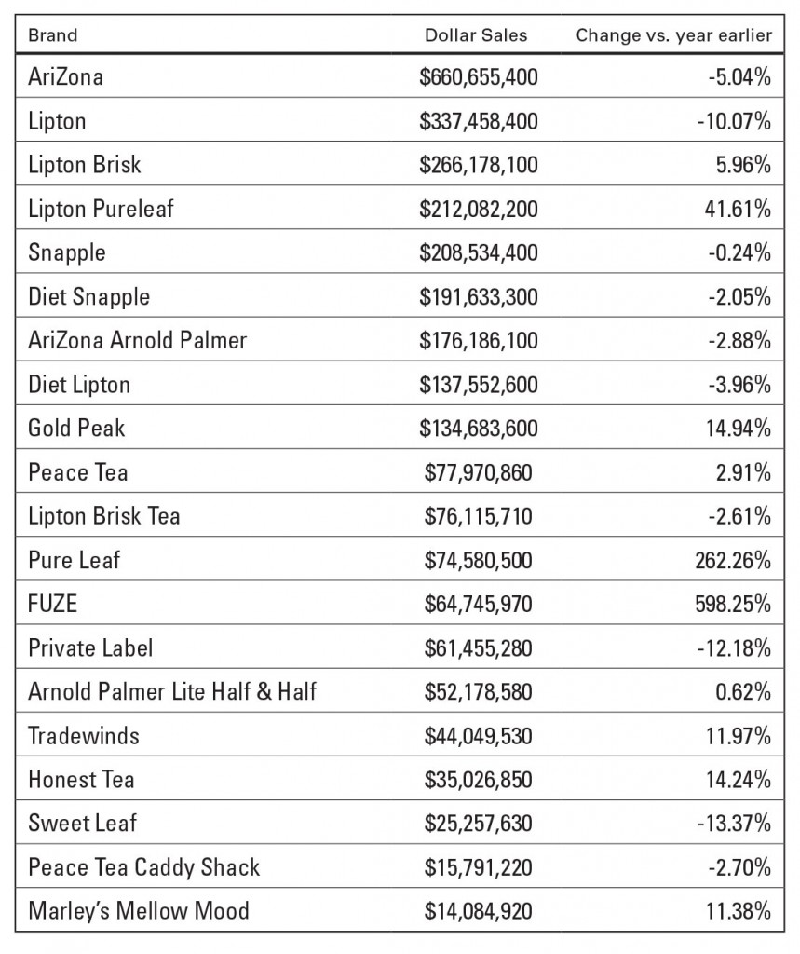Click the Snapple dollar sales value
The width and height of the screenshot is (800, 954).
coord(478,252)
